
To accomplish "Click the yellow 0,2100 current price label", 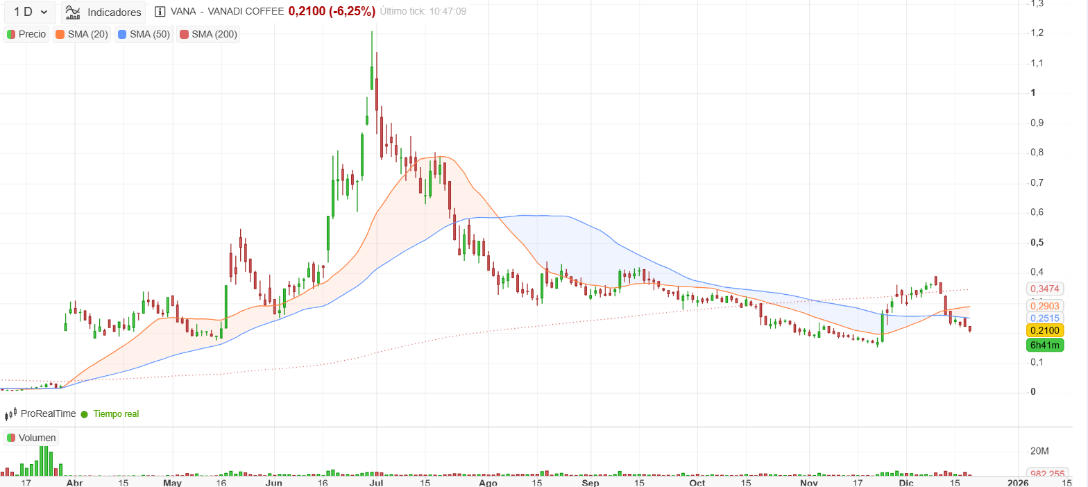I will coord(1045,330).
